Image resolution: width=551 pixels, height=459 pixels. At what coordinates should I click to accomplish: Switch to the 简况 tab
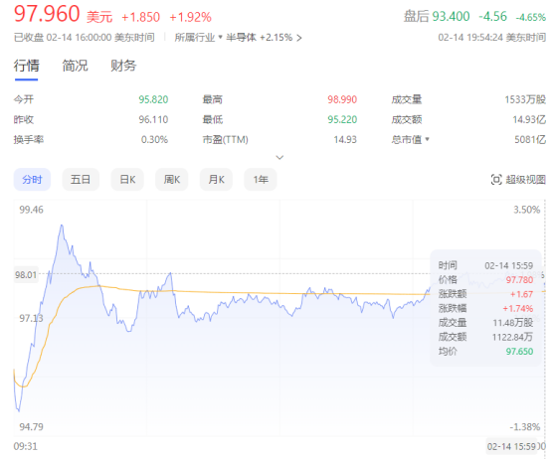[75, 66]
